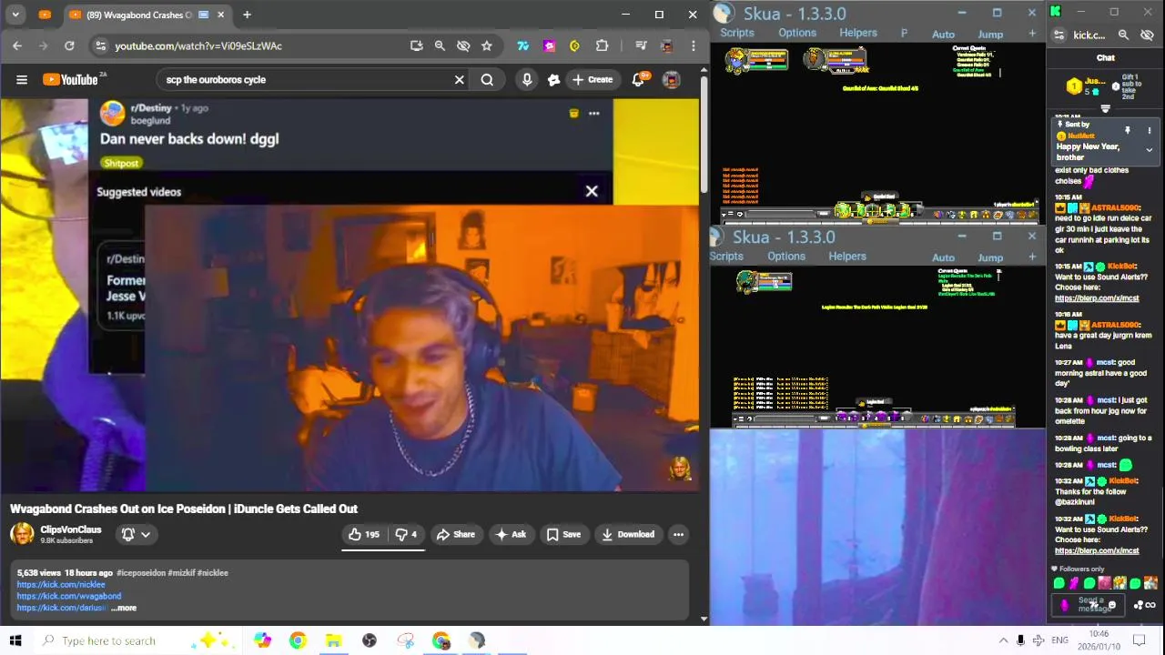
Task: Clear the YouTube search box text
Action: [460, 80]
